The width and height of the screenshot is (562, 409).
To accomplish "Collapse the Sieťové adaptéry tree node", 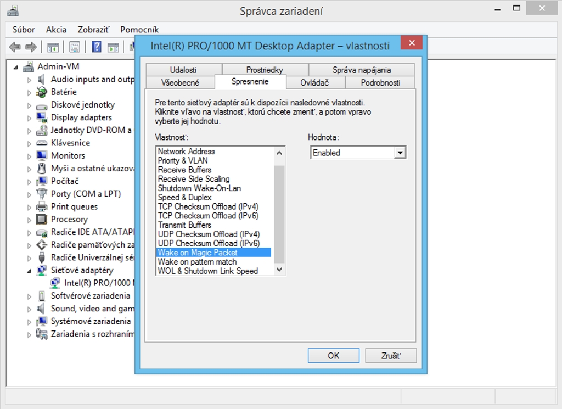I will [30, 271].
